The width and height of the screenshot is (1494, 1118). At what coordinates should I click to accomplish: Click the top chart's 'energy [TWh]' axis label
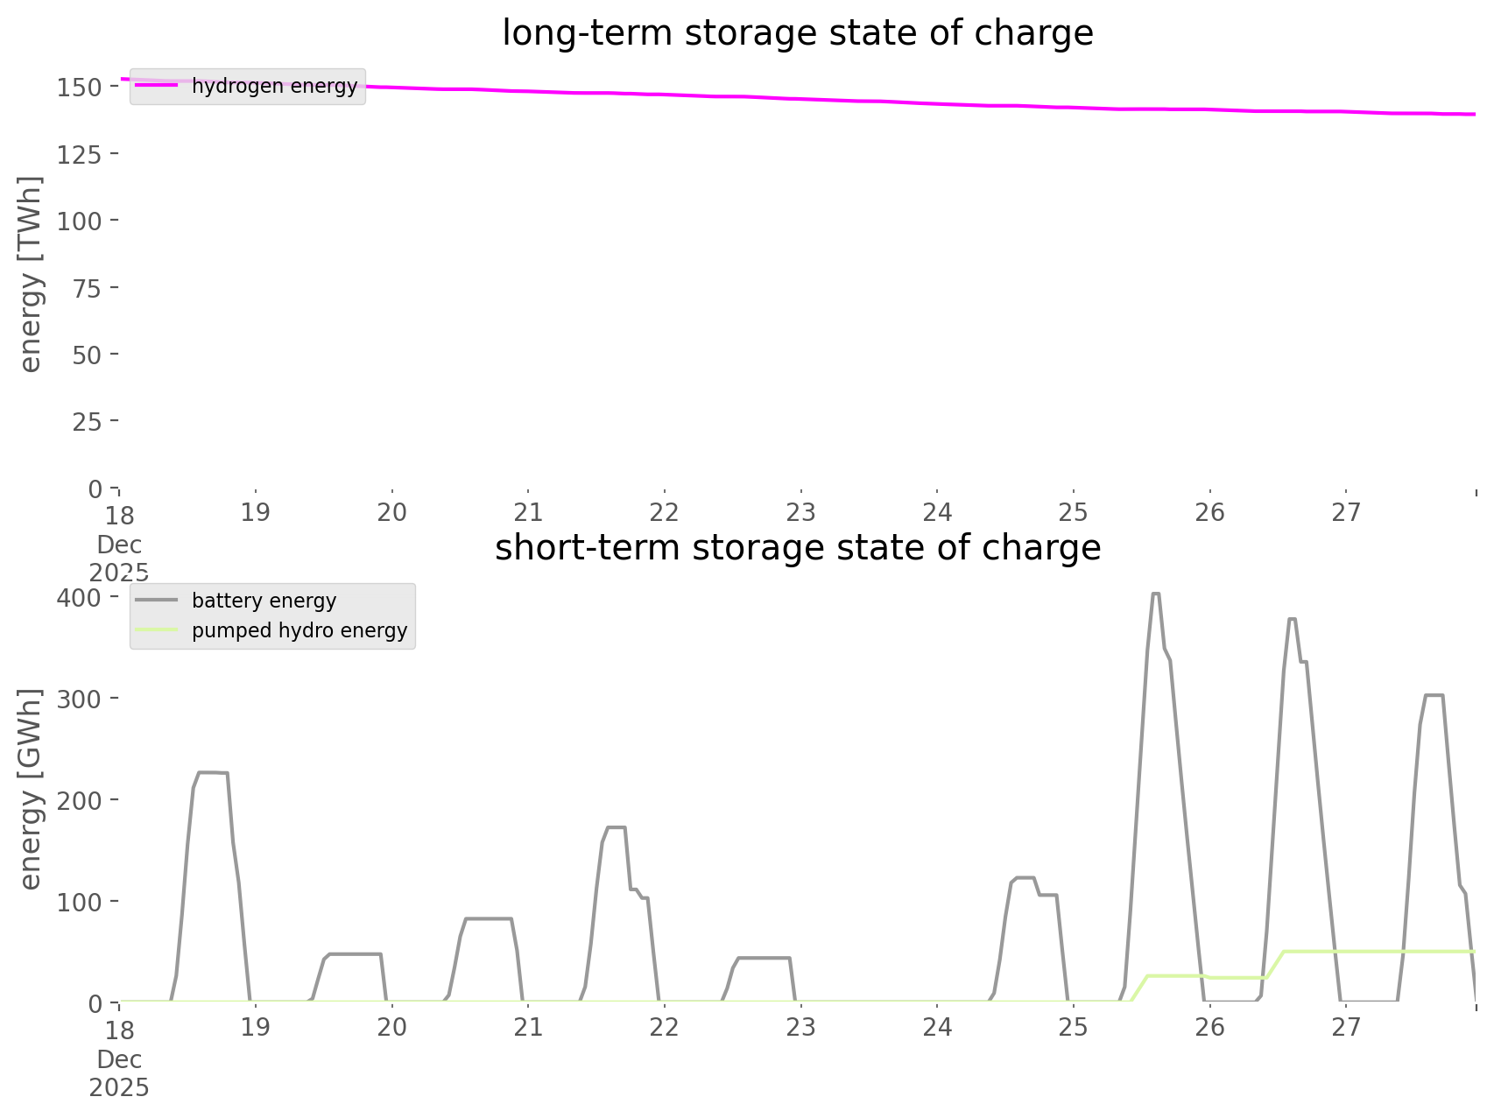pyautogui.click(x=31, y=274)
